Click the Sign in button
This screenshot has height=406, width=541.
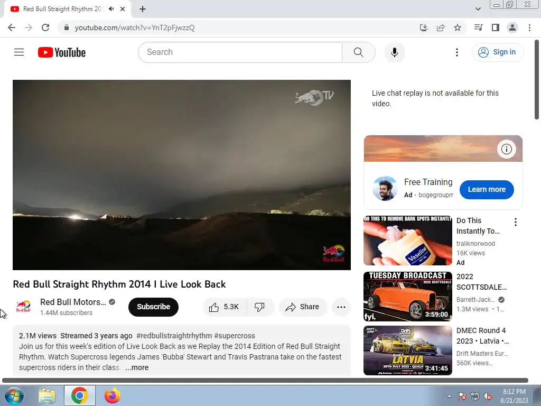click(x=497, y=52)
